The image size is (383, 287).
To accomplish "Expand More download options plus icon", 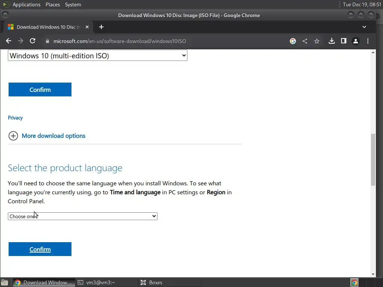I will coord(13,136).
